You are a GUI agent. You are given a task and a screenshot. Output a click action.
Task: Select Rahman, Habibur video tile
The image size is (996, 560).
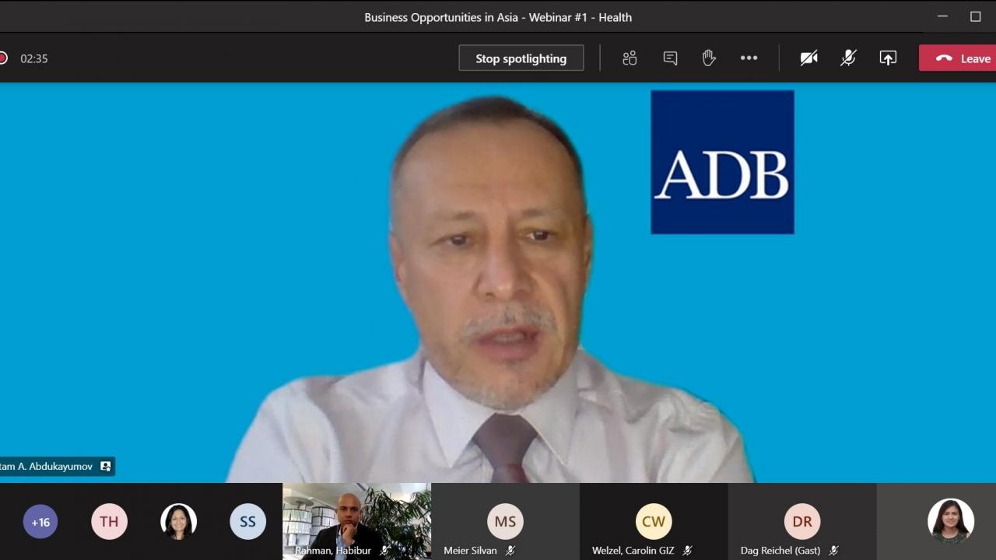click(356, 521)
